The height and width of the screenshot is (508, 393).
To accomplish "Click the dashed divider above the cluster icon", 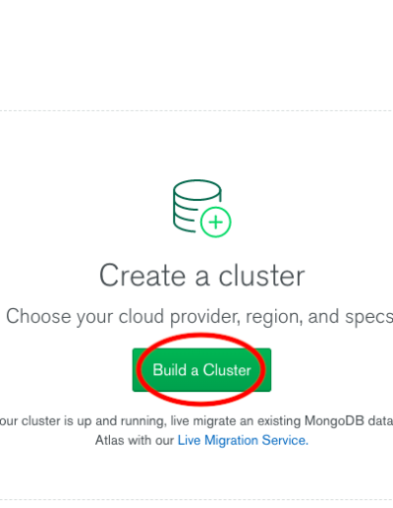I will (196, 111).
